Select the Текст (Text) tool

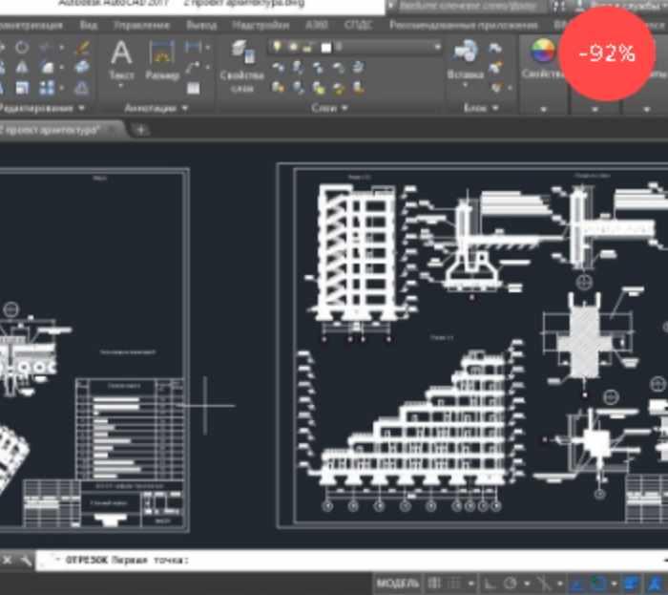pos(121,59)
